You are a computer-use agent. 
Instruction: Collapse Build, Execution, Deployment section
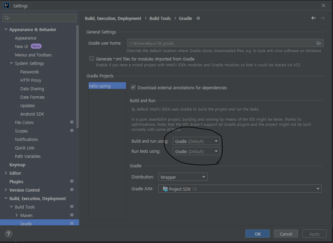point(6,198)
